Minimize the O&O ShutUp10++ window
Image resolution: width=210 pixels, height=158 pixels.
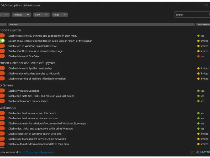(x=199, y=6)
